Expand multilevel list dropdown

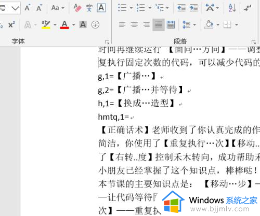[167, 8]
